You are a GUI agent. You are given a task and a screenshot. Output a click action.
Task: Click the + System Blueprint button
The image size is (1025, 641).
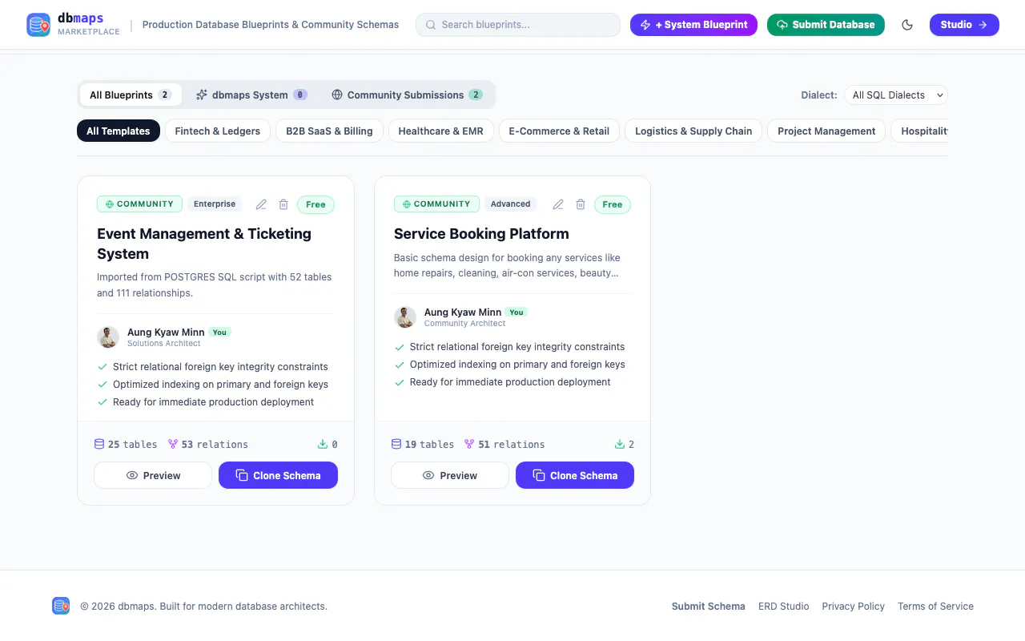pos(693,25)
